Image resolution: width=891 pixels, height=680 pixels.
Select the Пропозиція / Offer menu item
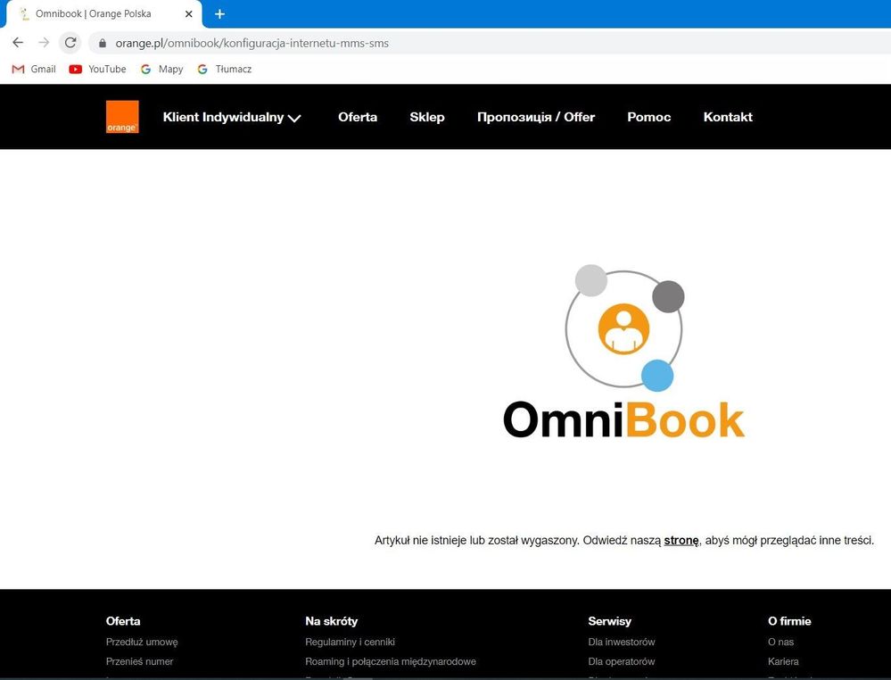pyautogui.click(x=536, y=117)
